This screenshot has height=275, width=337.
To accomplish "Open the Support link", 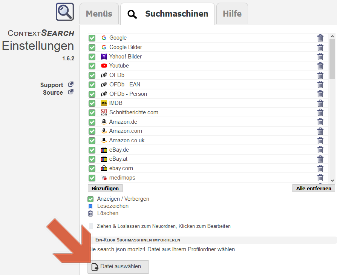I will [52, 85].
